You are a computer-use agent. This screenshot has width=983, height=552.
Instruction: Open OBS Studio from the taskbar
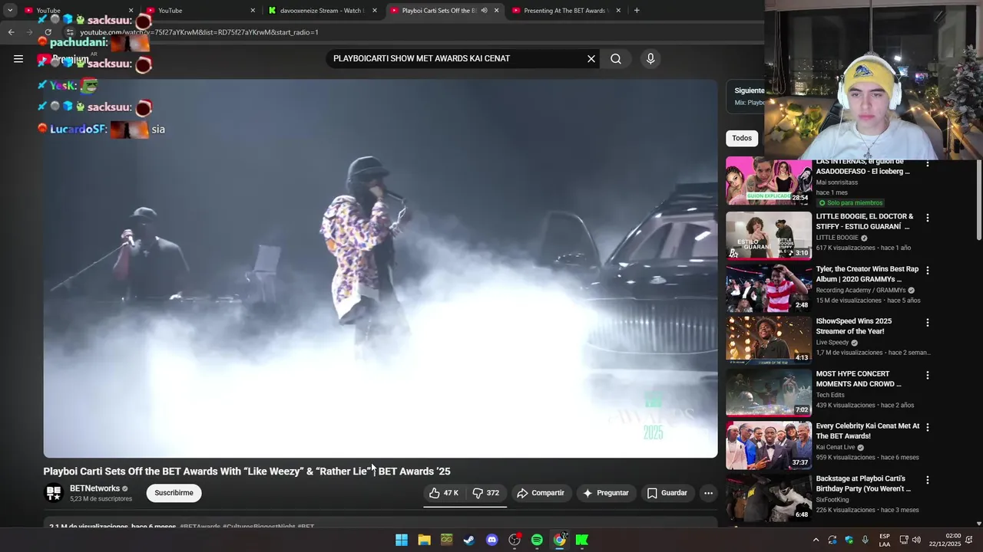coord(515,540)
